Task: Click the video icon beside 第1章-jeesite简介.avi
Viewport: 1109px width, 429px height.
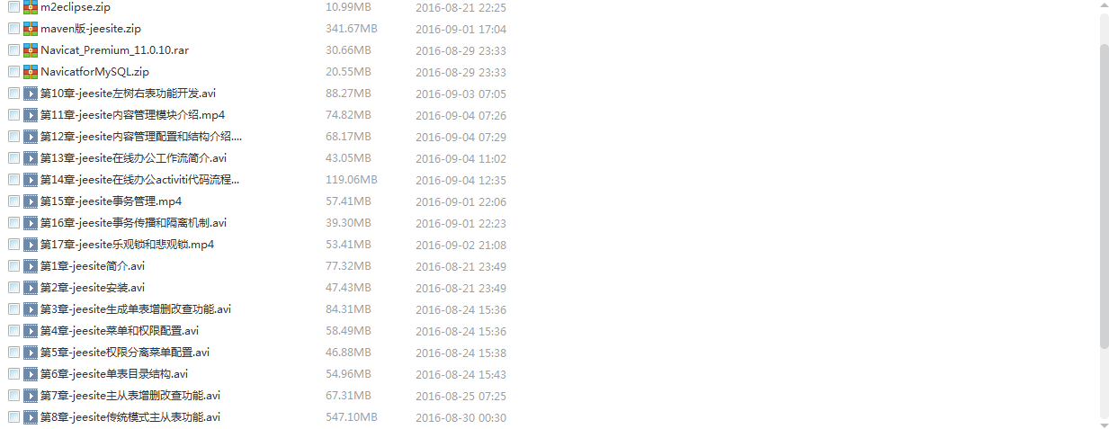Action: [x=31, y=266]
